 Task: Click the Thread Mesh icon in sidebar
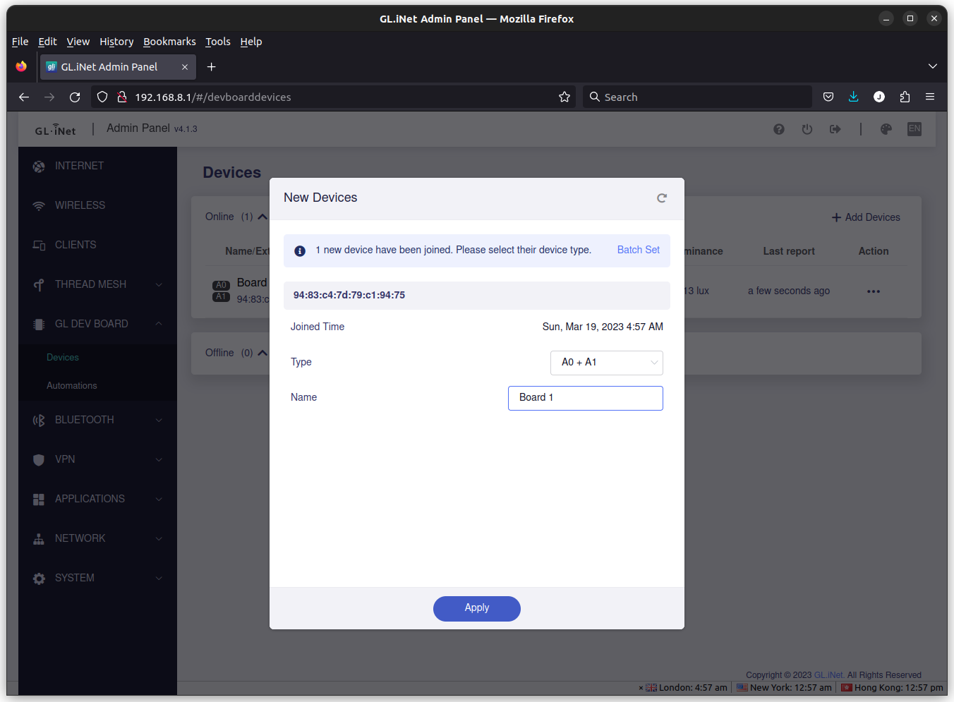point(39,285)
